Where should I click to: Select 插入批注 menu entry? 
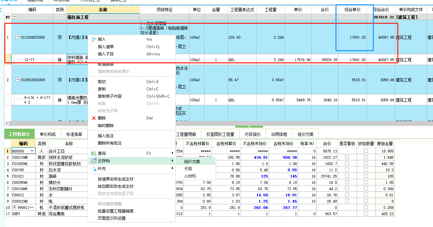point(131,136)
